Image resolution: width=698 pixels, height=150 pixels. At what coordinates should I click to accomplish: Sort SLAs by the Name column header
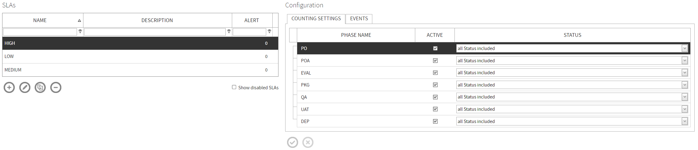pyautogui.click(x=40, y=20)
